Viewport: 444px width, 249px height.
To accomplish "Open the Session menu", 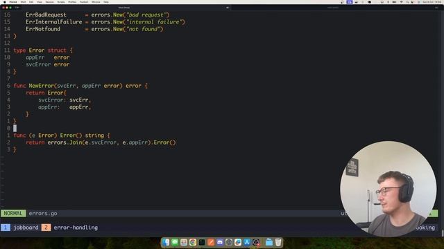I will (x=49, y=2).
